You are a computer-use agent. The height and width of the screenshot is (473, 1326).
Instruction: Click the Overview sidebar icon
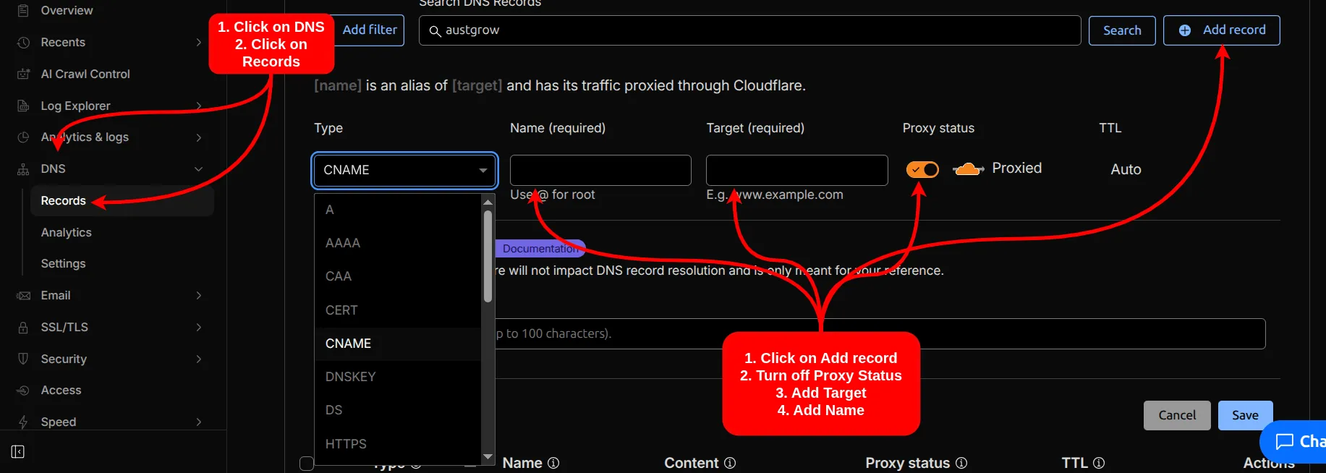click(x=23, y=10)
